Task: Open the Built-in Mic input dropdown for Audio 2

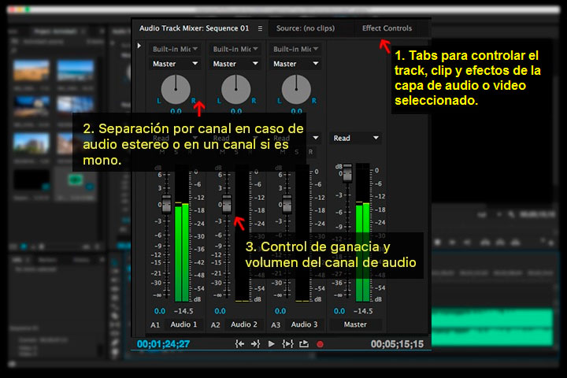Action: point(235,49)
